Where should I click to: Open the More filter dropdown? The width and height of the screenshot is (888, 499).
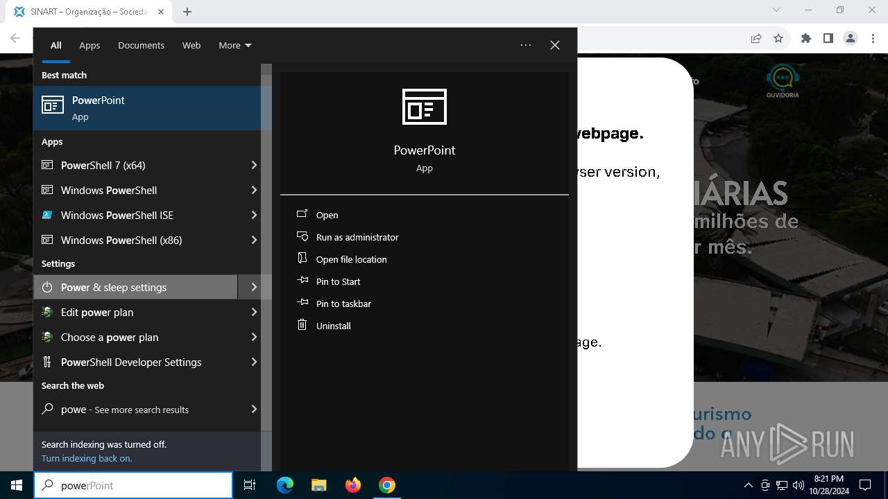click(235, 45)
